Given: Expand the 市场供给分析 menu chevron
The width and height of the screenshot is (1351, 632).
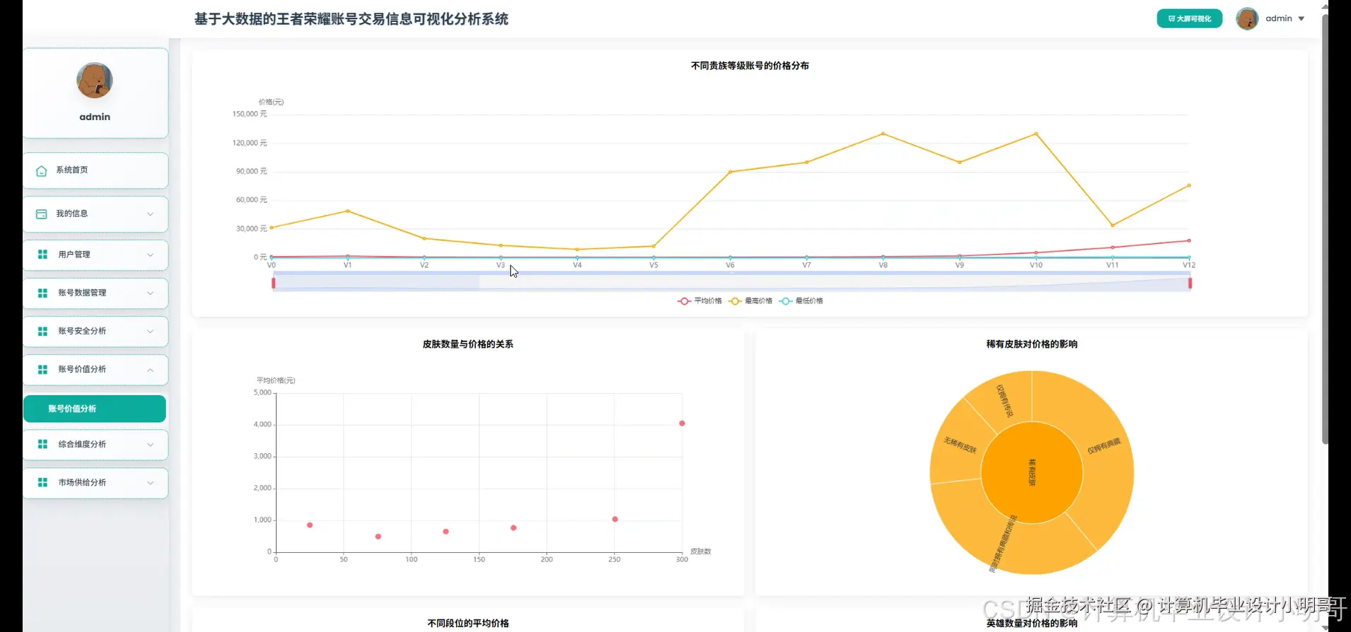Looking at the screenshot, I should point(150,482).
